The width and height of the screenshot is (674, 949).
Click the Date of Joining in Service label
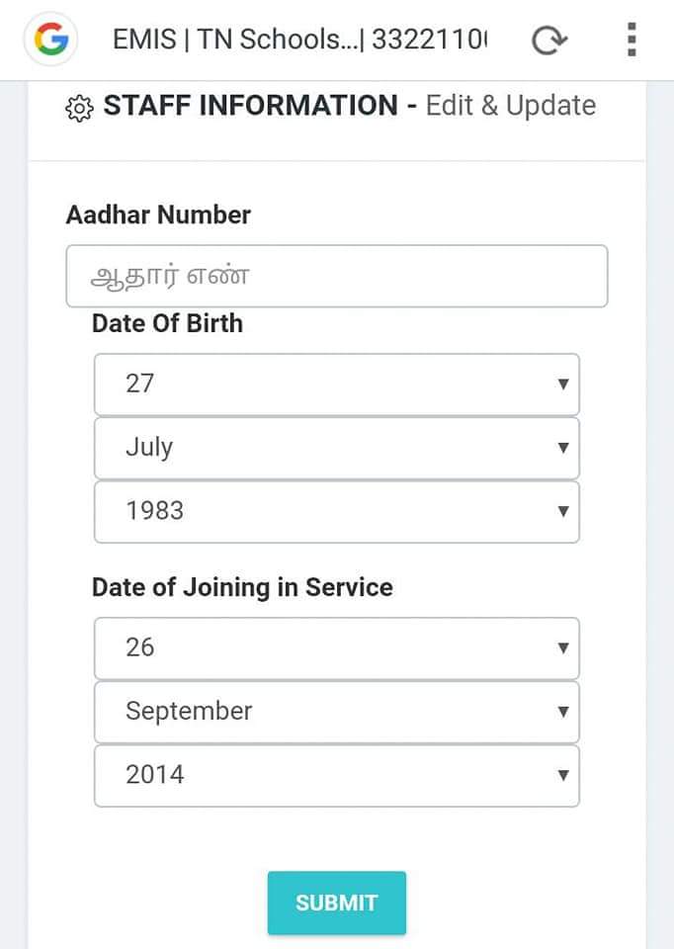click(242, 587)
